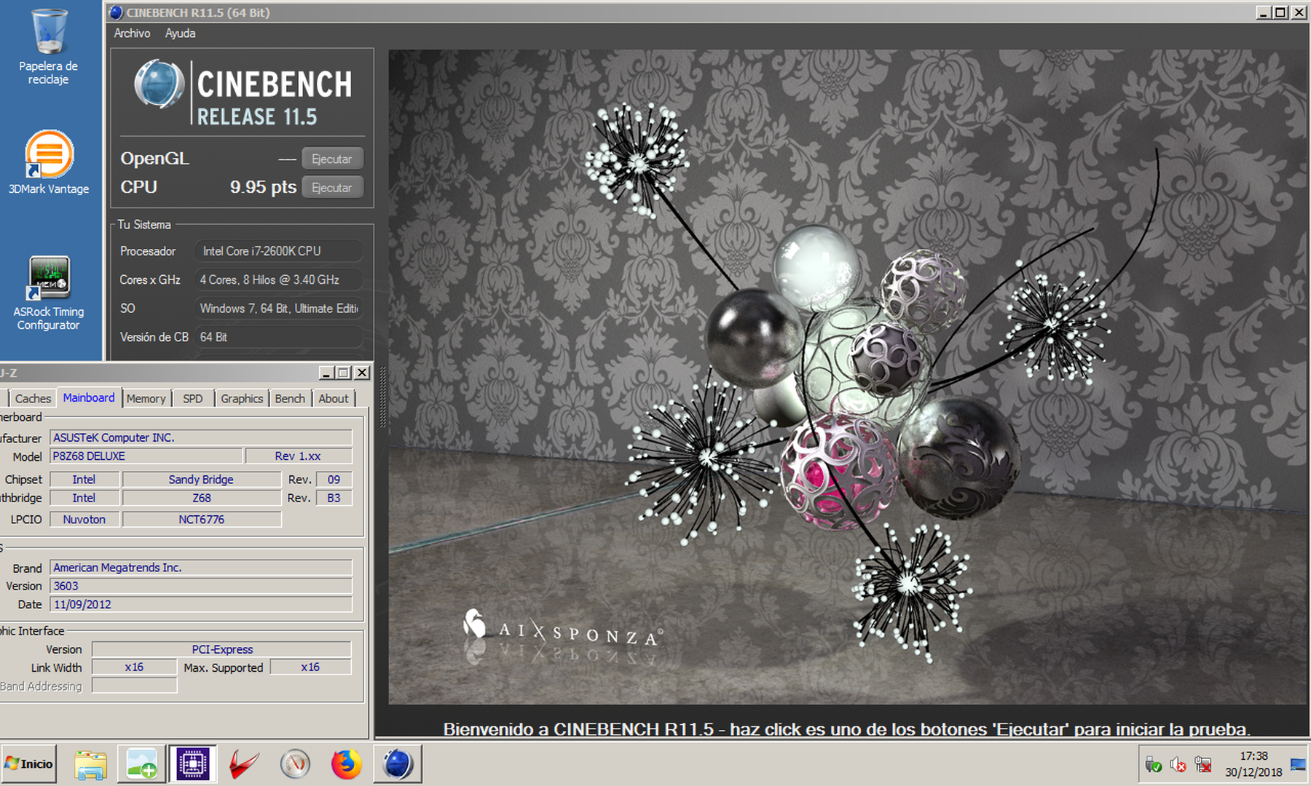
Task: Open the About tab in CPU-Z
Action: pos(334,398)
